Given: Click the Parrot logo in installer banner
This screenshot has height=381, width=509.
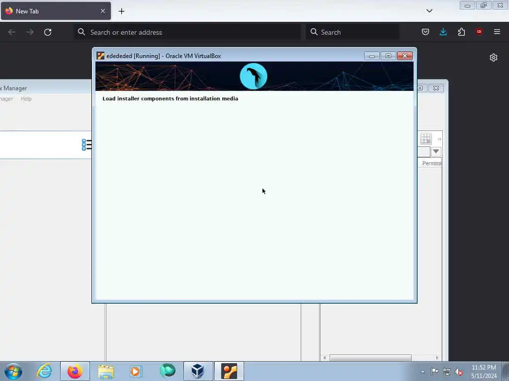Looking at the screenshot, I should (254, 76).
